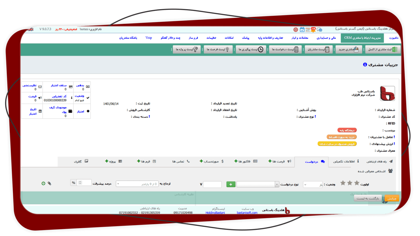The width and height of the screenshot is (420, 236).
Task: Add new statement via plus beside صورتحساب
Action: [x=201, y=161]
